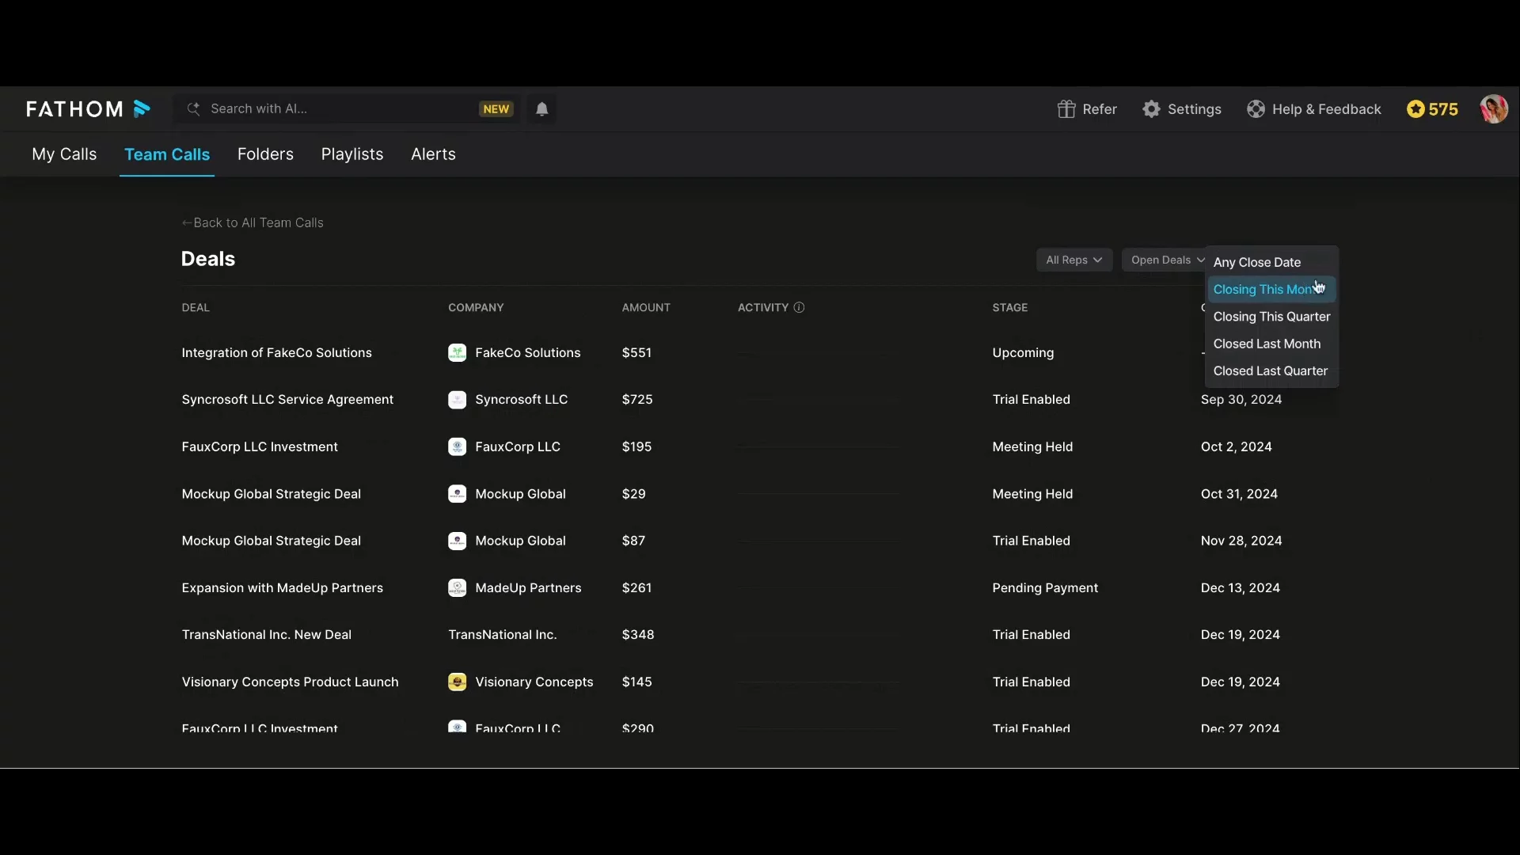Image resolution: width=1520 pixels, height=855 pixels.
Task: Click the ACTIVITY column header
Action: [763, 307]
